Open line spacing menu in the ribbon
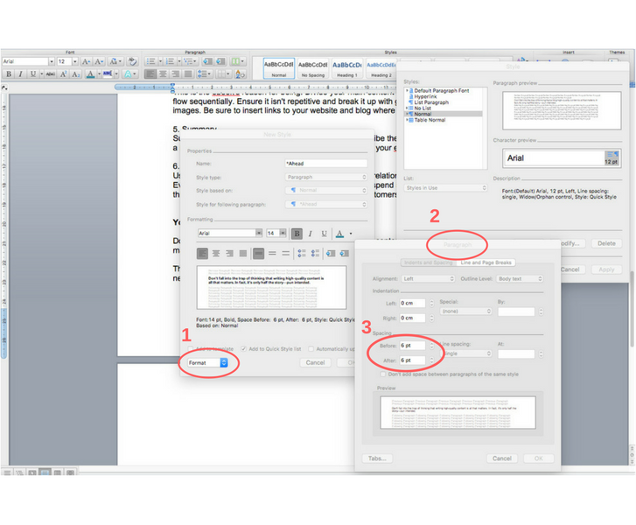Image resolution: width=636 pixels, height=525 pixels. [202, 73]
